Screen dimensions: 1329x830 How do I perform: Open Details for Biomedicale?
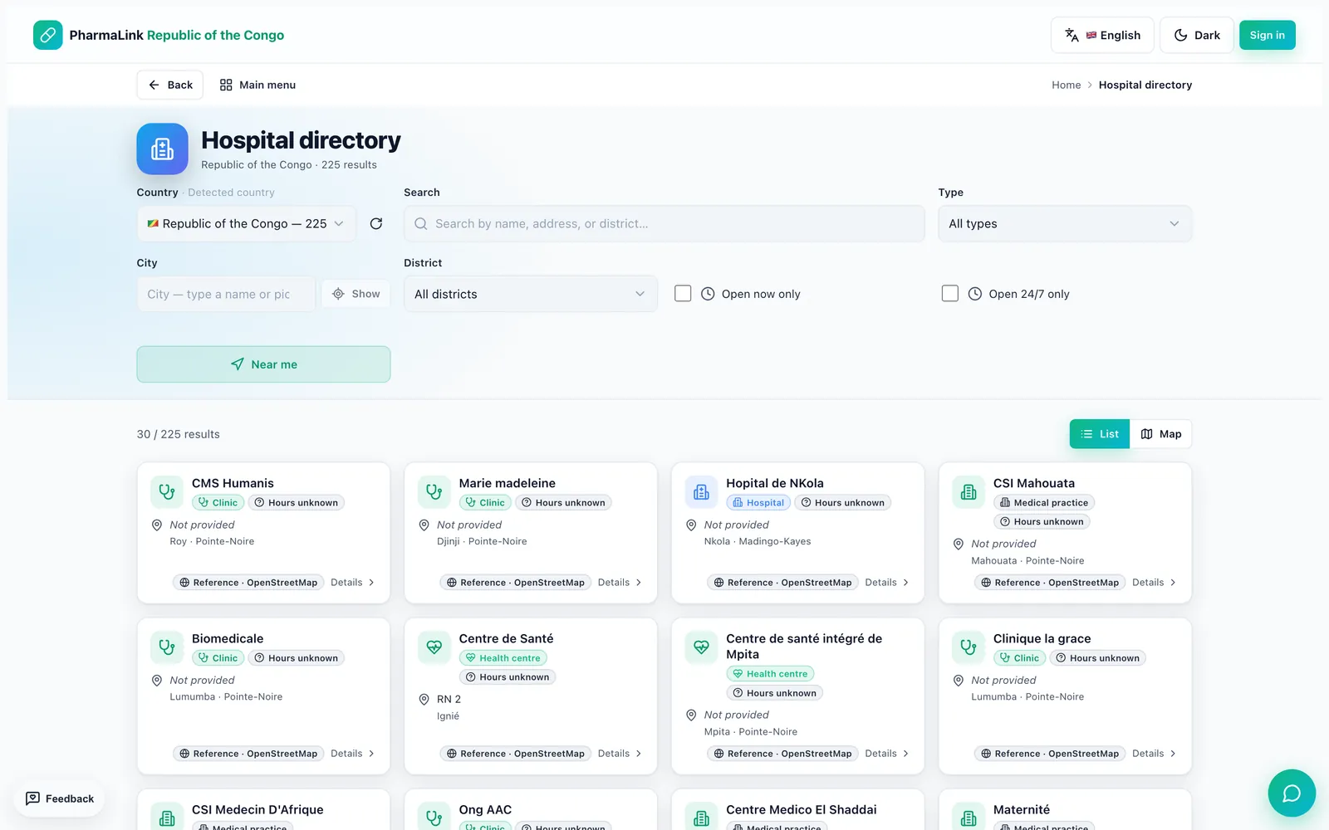pyautogui.click(x=352, y=754)
